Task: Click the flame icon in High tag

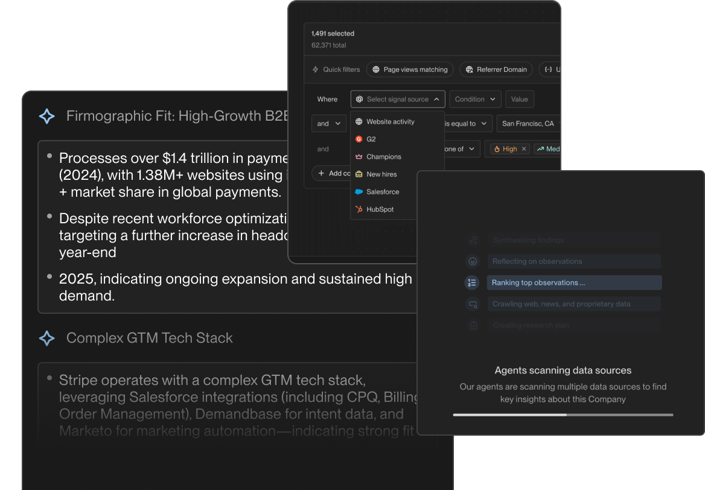Action: (x=497, y=149)
